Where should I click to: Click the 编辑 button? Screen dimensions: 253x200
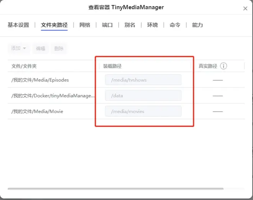[41, 48]
